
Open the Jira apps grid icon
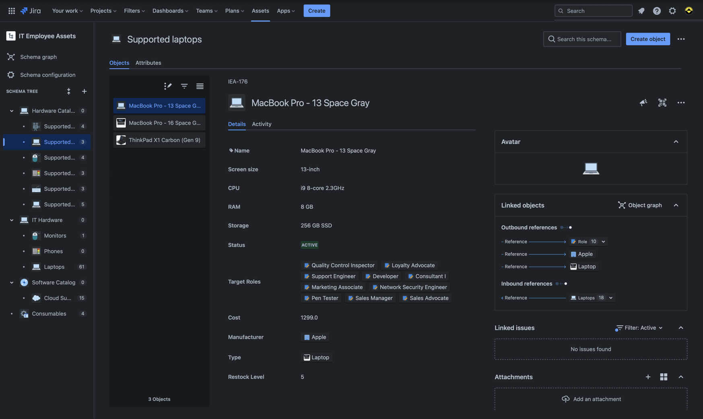point(11,10)
